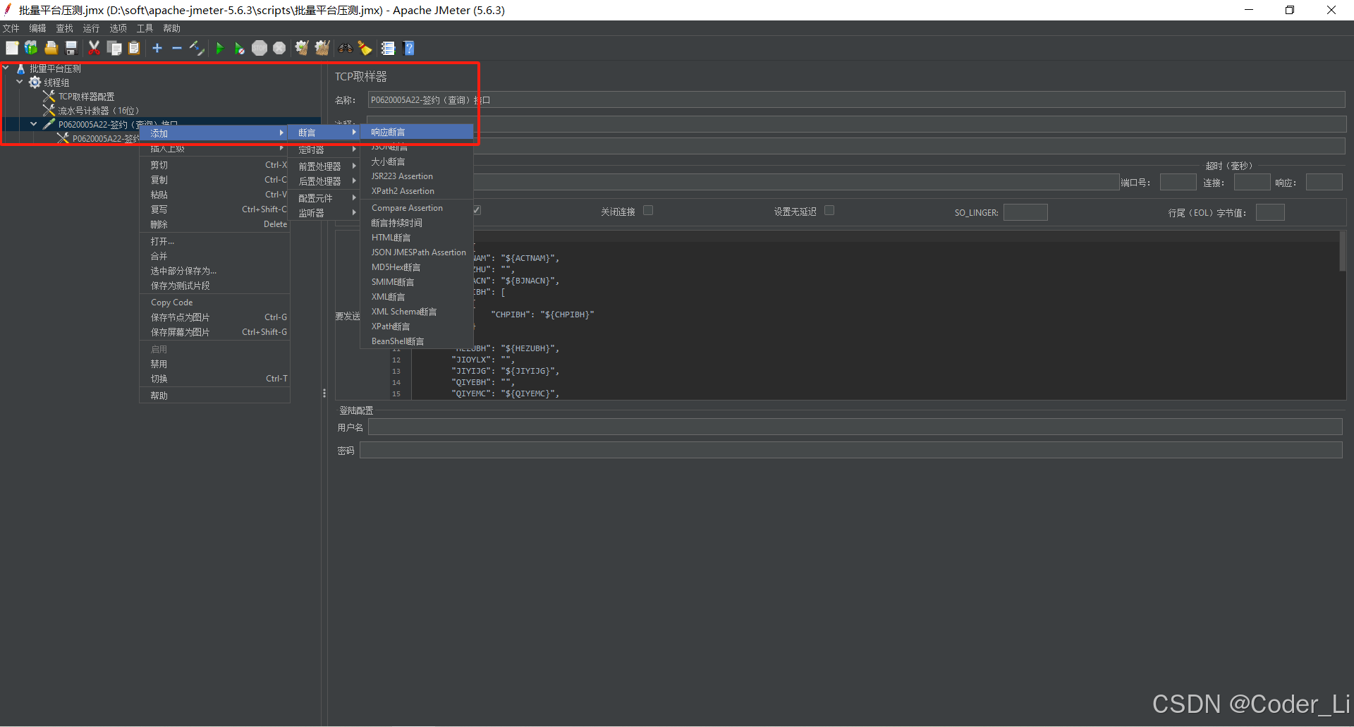The image size is (1354, 727).
Task: Click the New test plan icon
Action: (12, 48)
